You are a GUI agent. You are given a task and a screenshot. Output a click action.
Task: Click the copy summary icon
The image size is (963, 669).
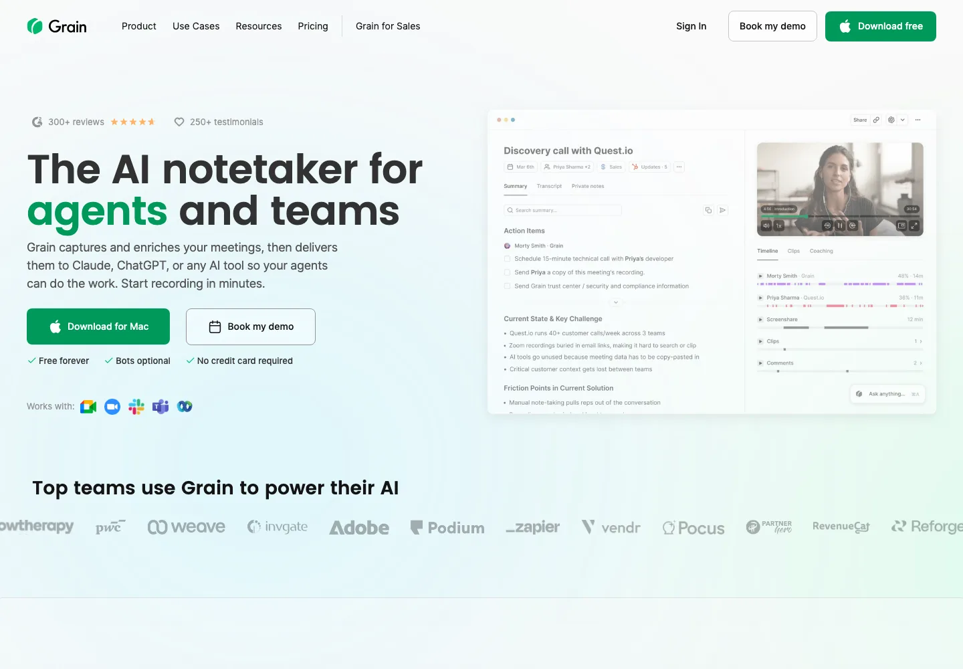click(708, 210)
